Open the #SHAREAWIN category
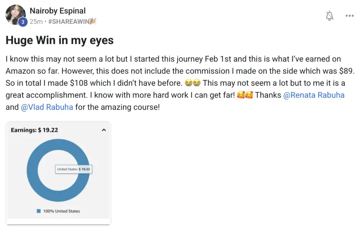This screenshot has width=359, height=231. [x=69, y=21]
